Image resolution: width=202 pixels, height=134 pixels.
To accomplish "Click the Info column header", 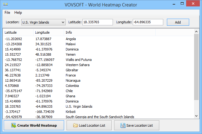I will tap(110, 32).
